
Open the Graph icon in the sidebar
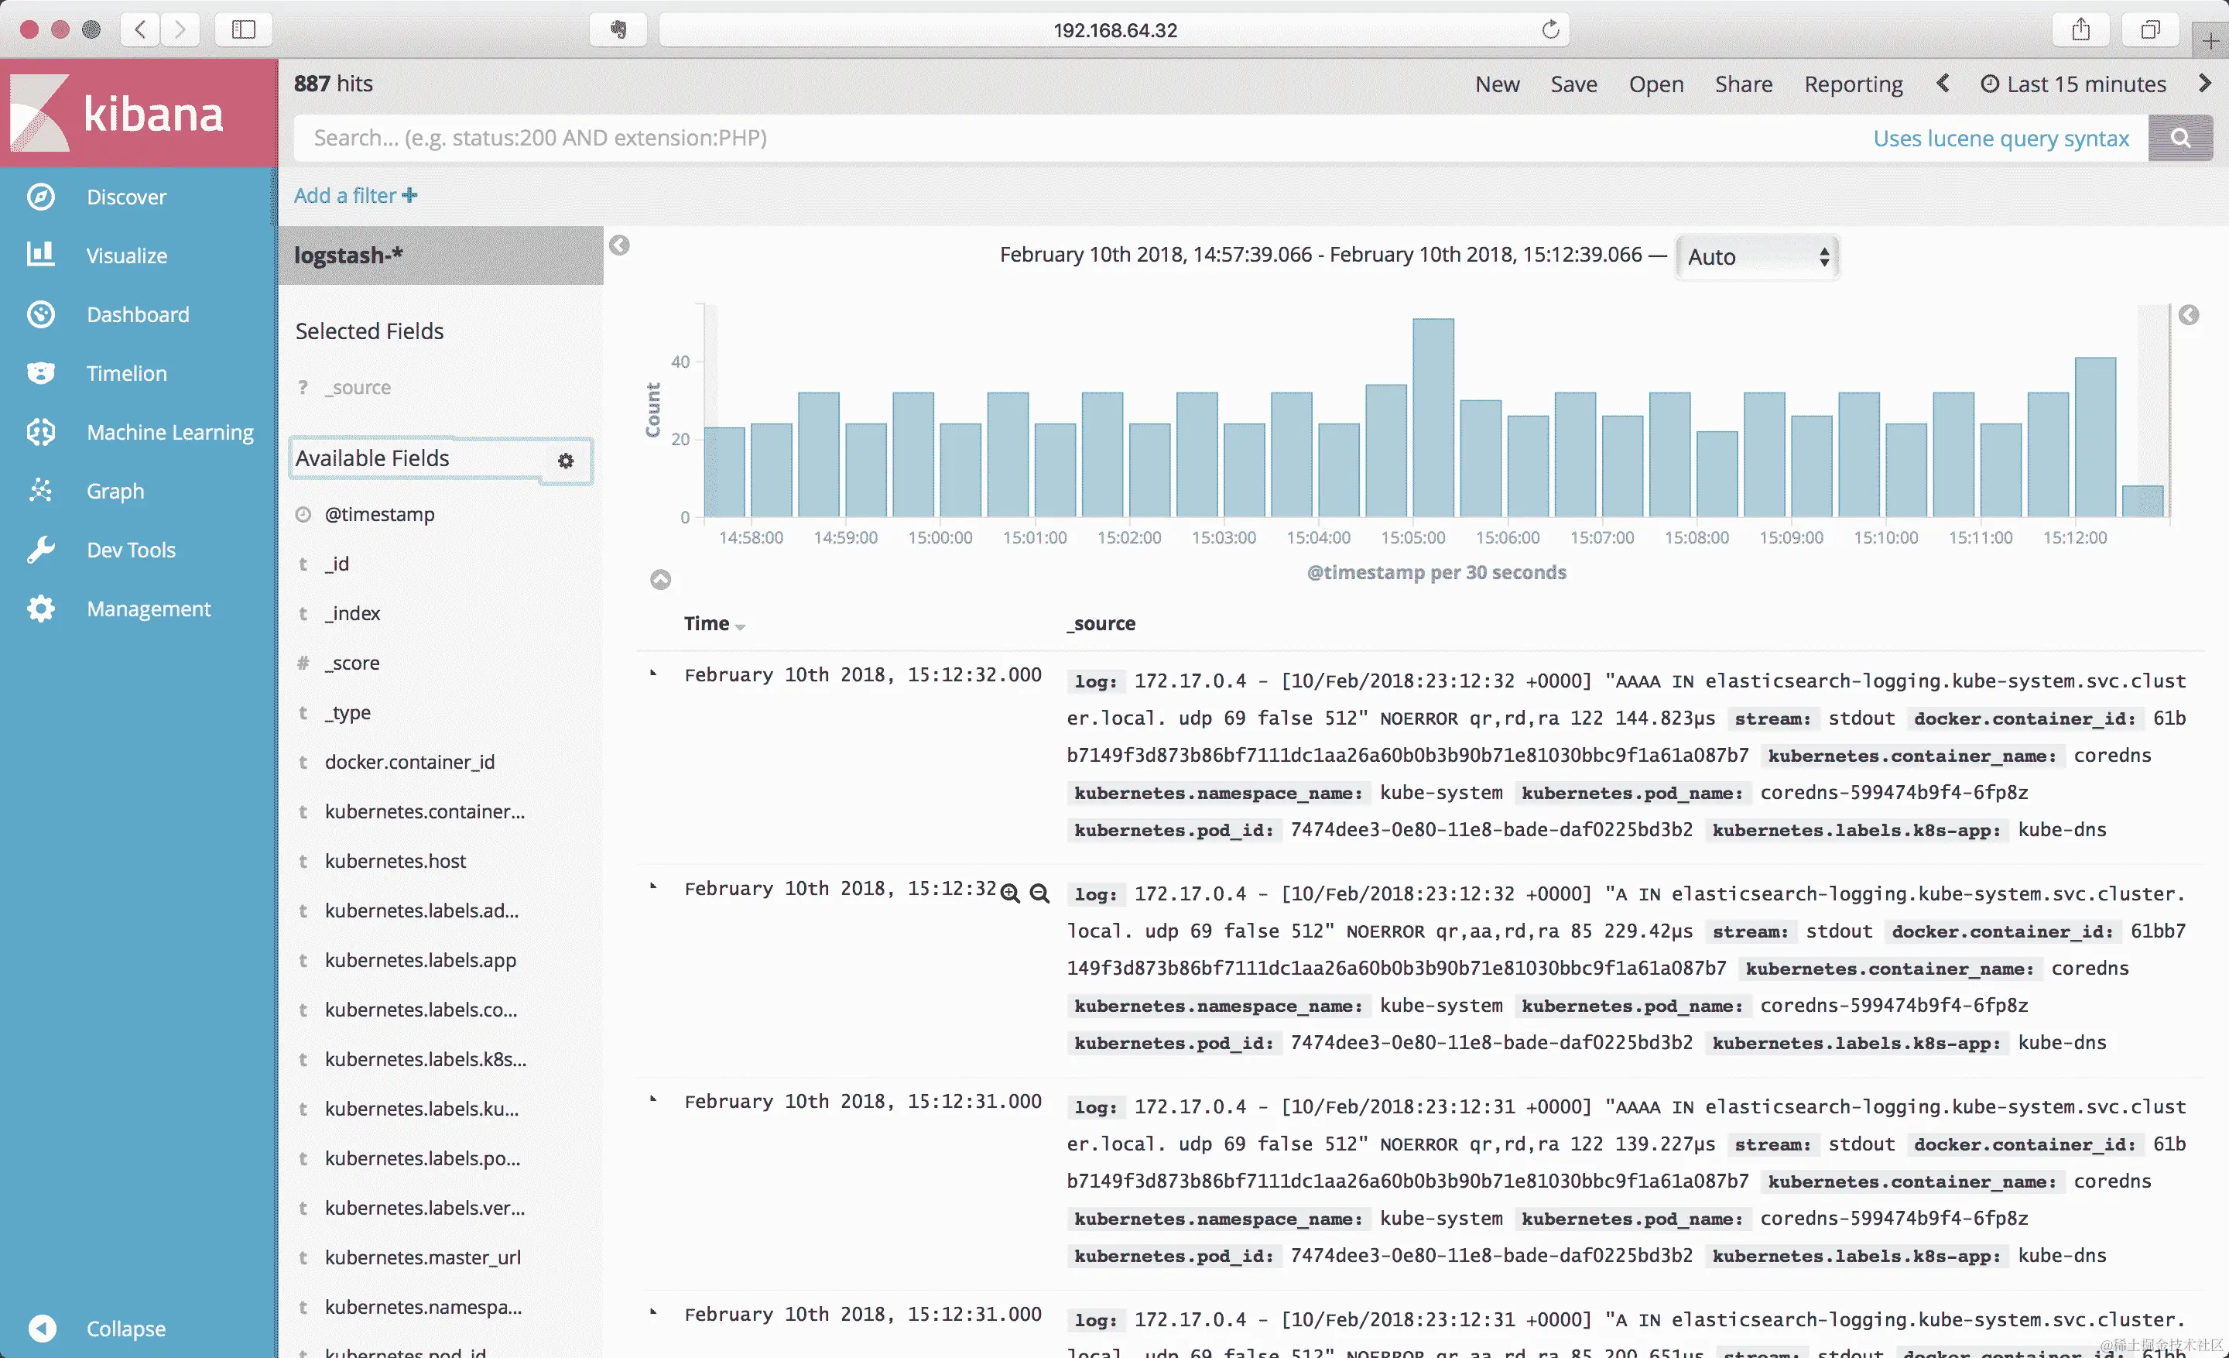41,490
